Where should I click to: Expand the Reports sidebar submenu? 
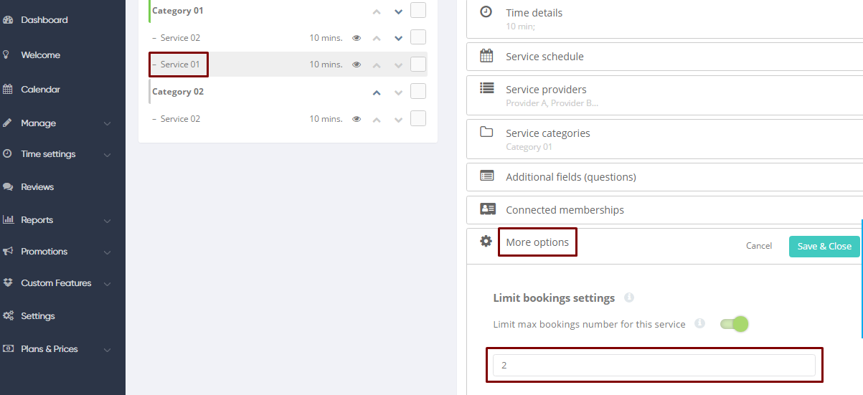point(56,220)
